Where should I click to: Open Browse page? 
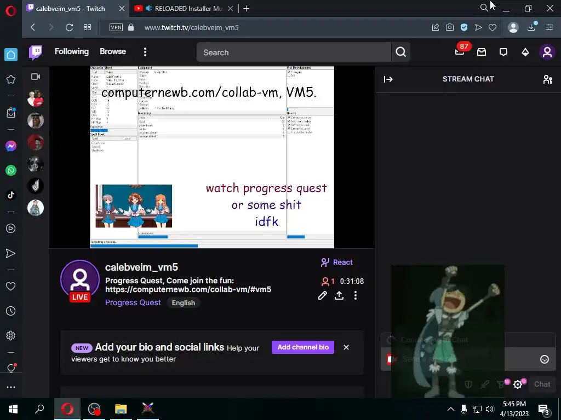tap(113, 51)
